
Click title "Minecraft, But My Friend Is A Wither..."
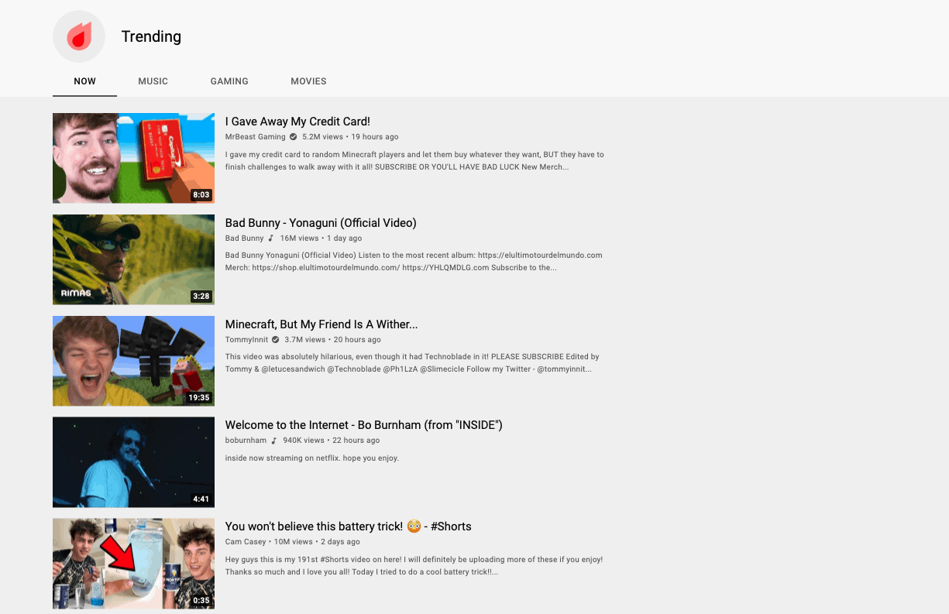[321, 324]
